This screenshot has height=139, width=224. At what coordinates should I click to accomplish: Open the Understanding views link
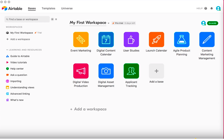pos(22,88)
